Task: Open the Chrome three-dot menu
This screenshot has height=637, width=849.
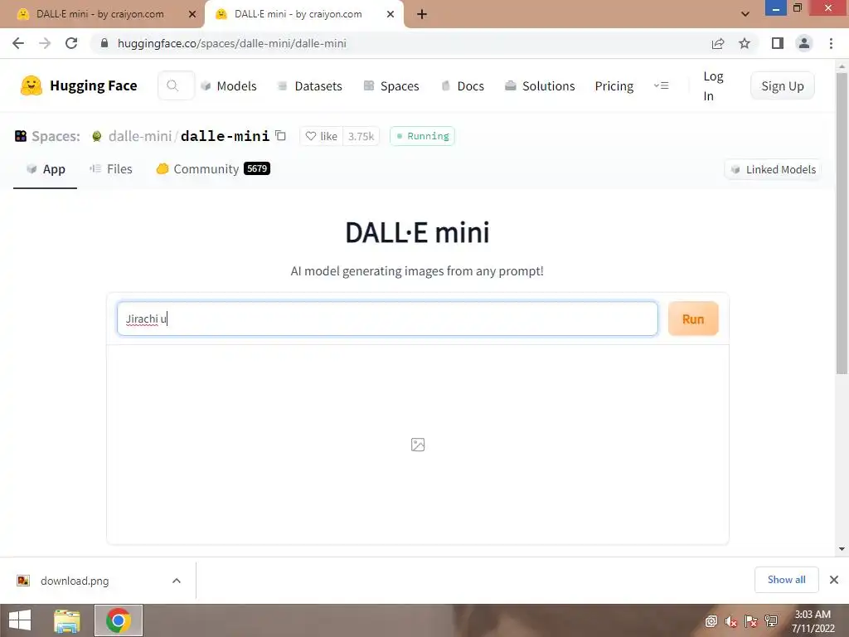Action: click(x=831, y=43)
